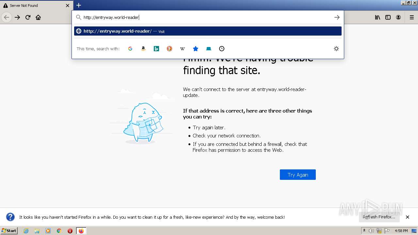Viewport: 418px width, 235px height.
Task: Open search settings gear icon
Action: 336,49
